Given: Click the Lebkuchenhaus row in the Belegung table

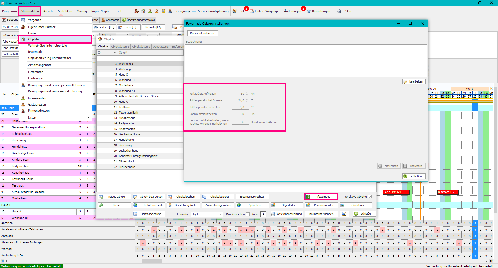Looking at the screenshot, I should [49, 134].
